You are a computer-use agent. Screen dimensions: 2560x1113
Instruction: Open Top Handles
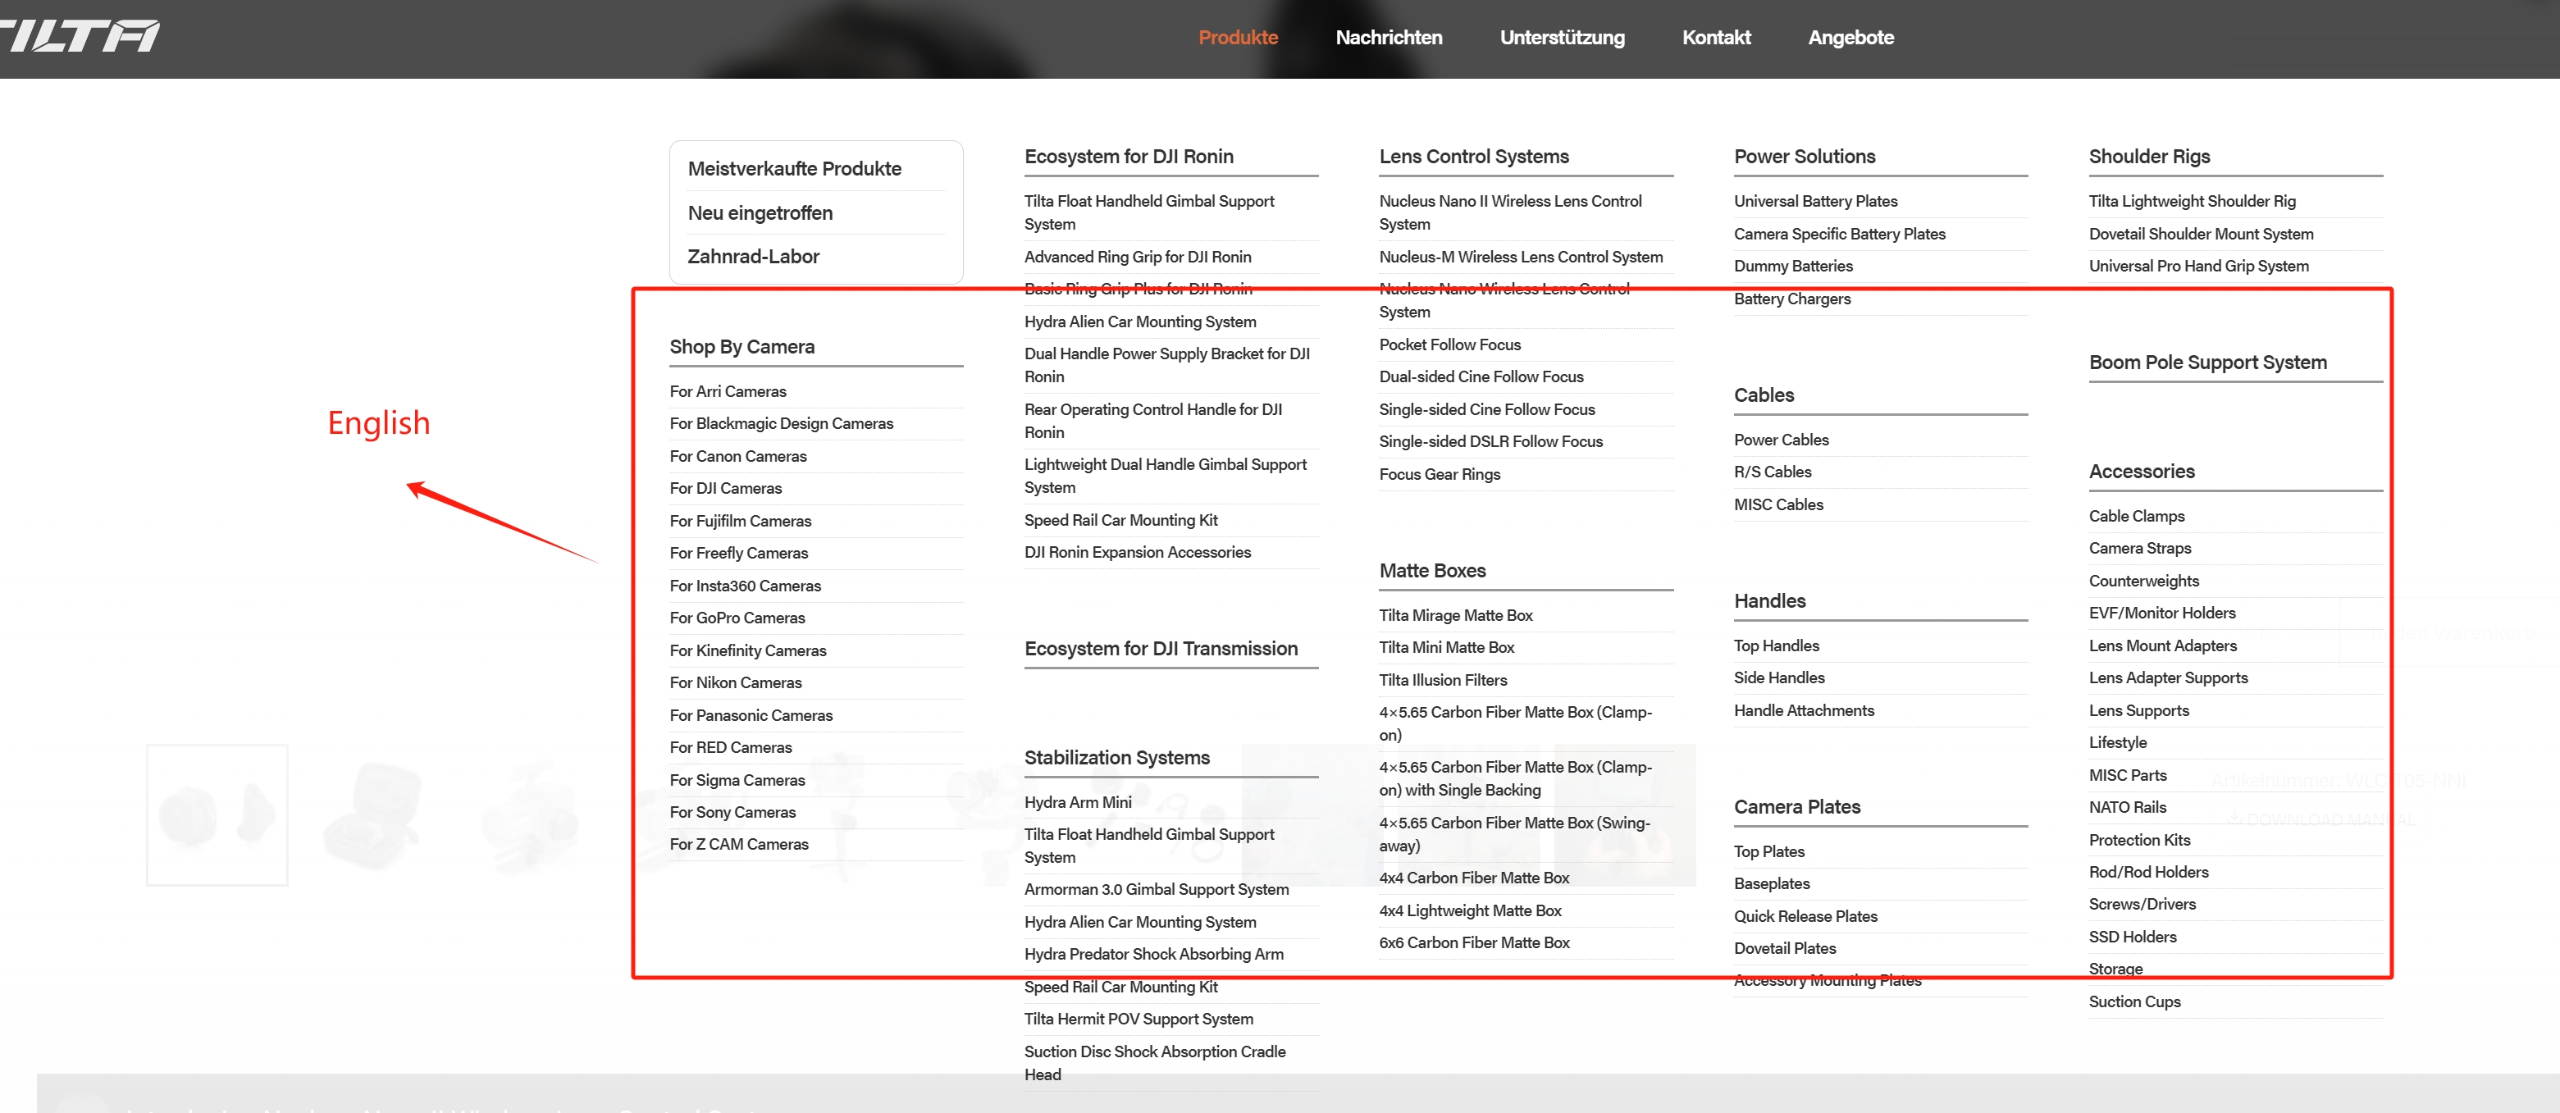coord(1776,645)
